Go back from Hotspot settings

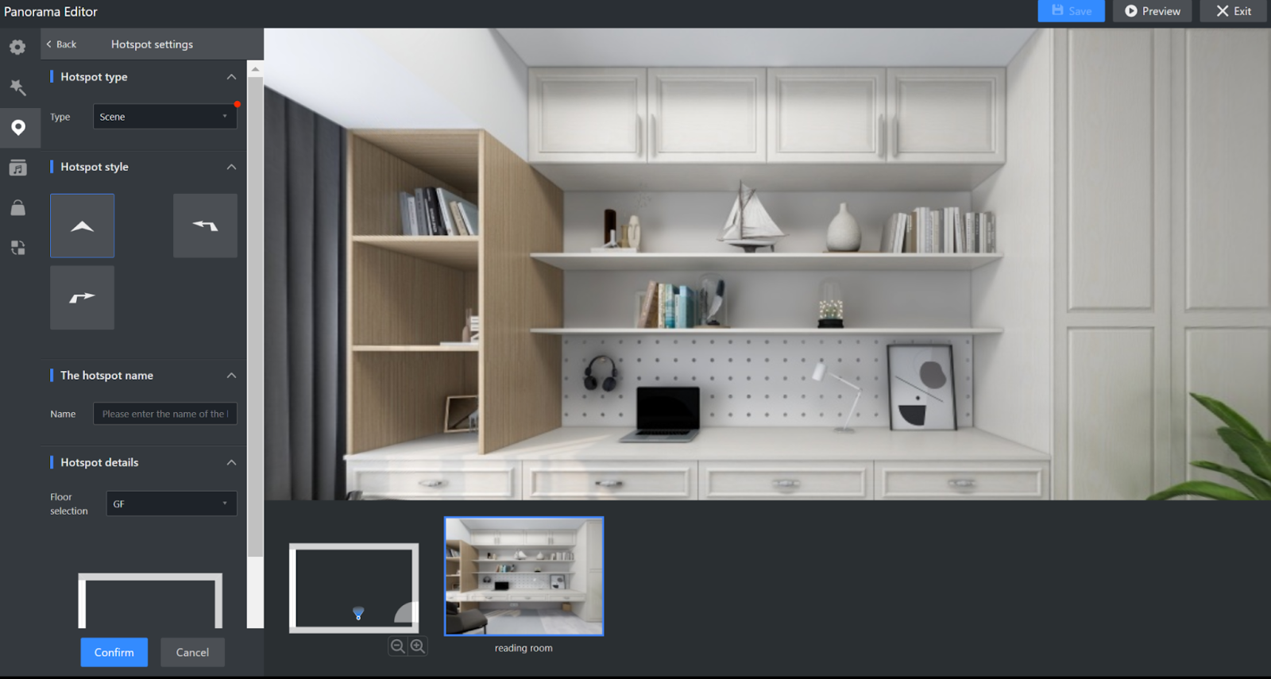tap(61, 44)
